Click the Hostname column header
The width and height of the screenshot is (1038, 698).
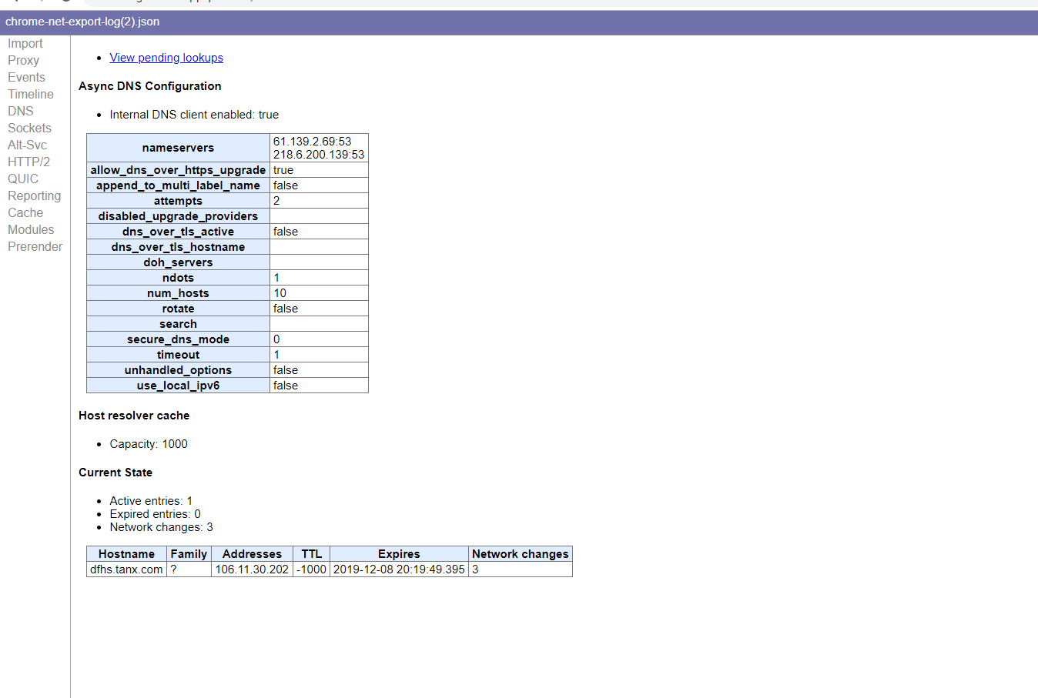tap(126, 554)
